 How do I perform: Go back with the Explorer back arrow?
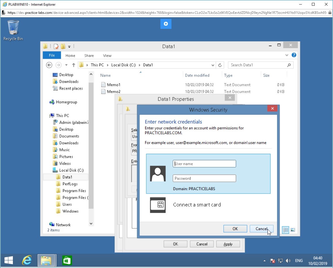point(49,65)
